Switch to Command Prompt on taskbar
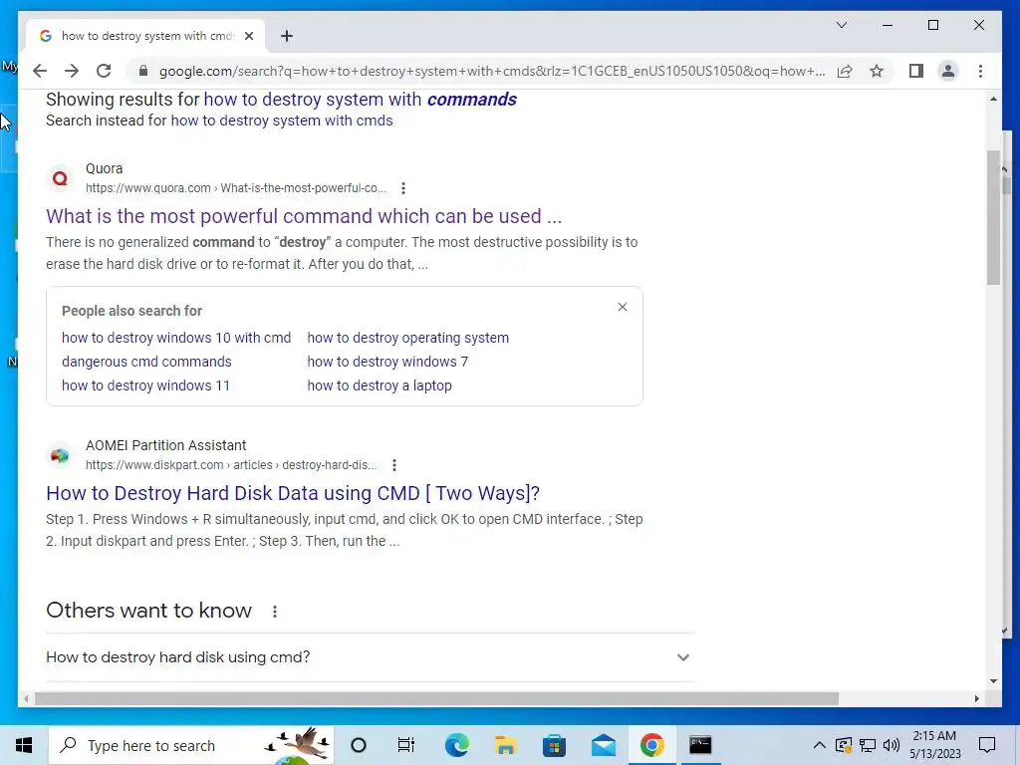This screenshot has height=765, width=1020. coord(700,745)
